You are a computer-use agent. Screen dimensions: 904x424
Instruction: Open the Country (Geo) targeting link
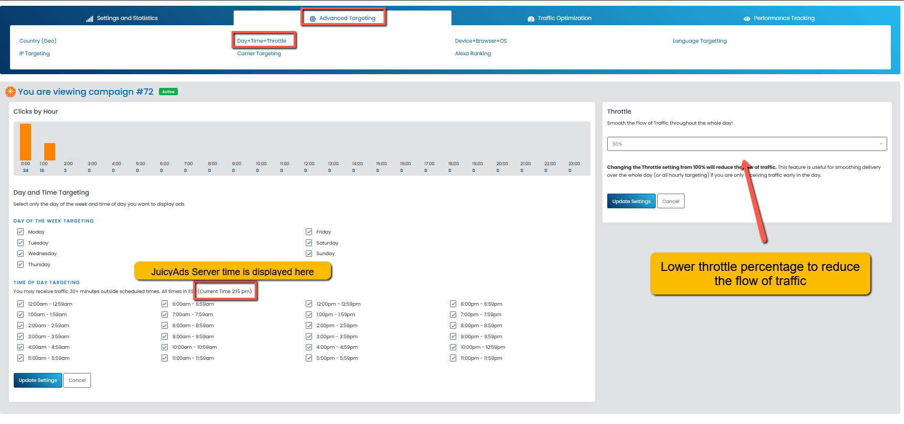38,41
